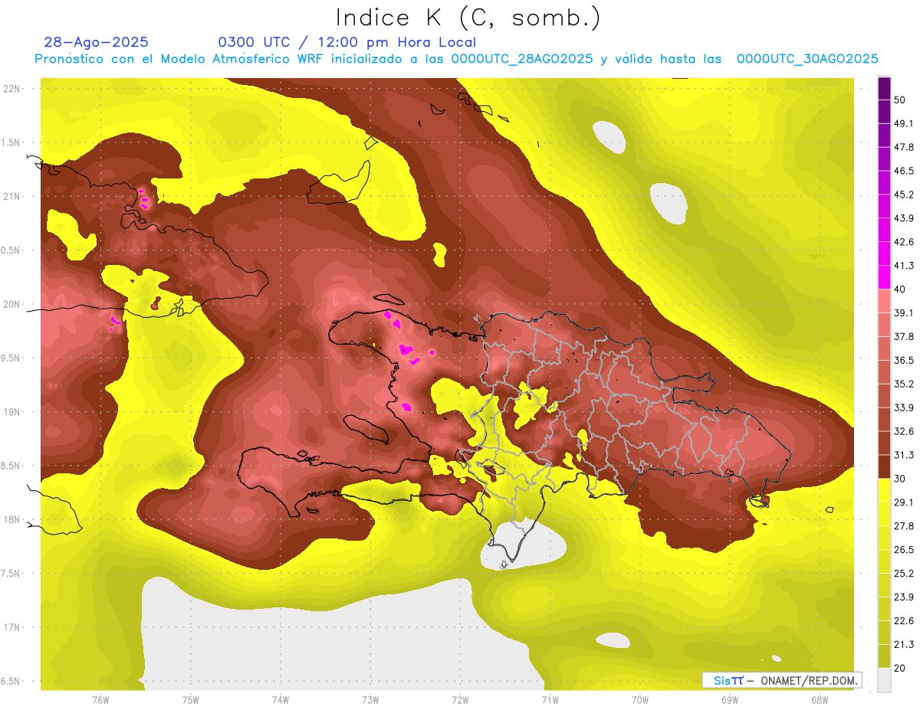The height and width of the screenshot is (710, 920).
Task: Click the legend value '26.5'
Action: (x=904, y=550)
